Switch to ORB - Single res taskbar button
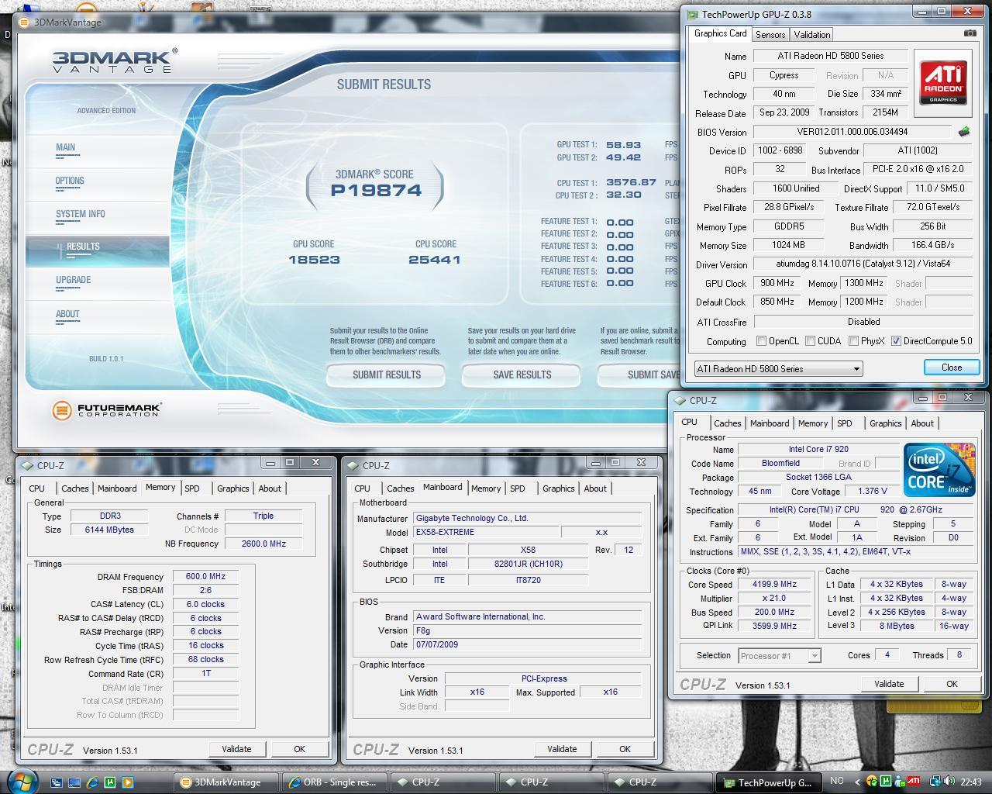This screenshot has height=794, width=992. (334, 782)
